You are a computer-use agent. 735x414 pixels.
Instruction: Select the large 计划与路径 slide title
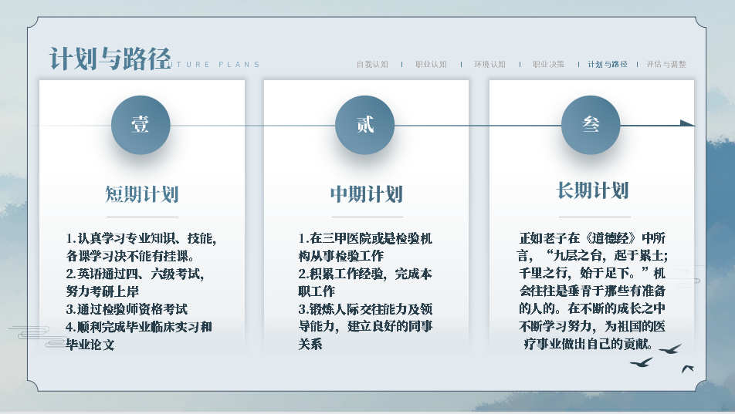(110, 59)
